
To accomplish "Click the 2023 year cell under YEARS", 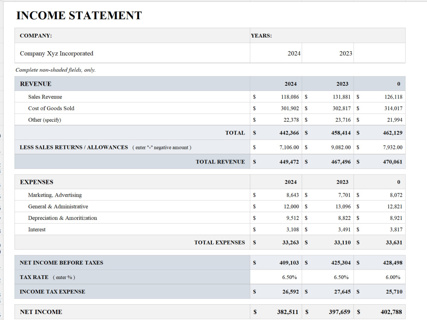I will click(328, 53).
